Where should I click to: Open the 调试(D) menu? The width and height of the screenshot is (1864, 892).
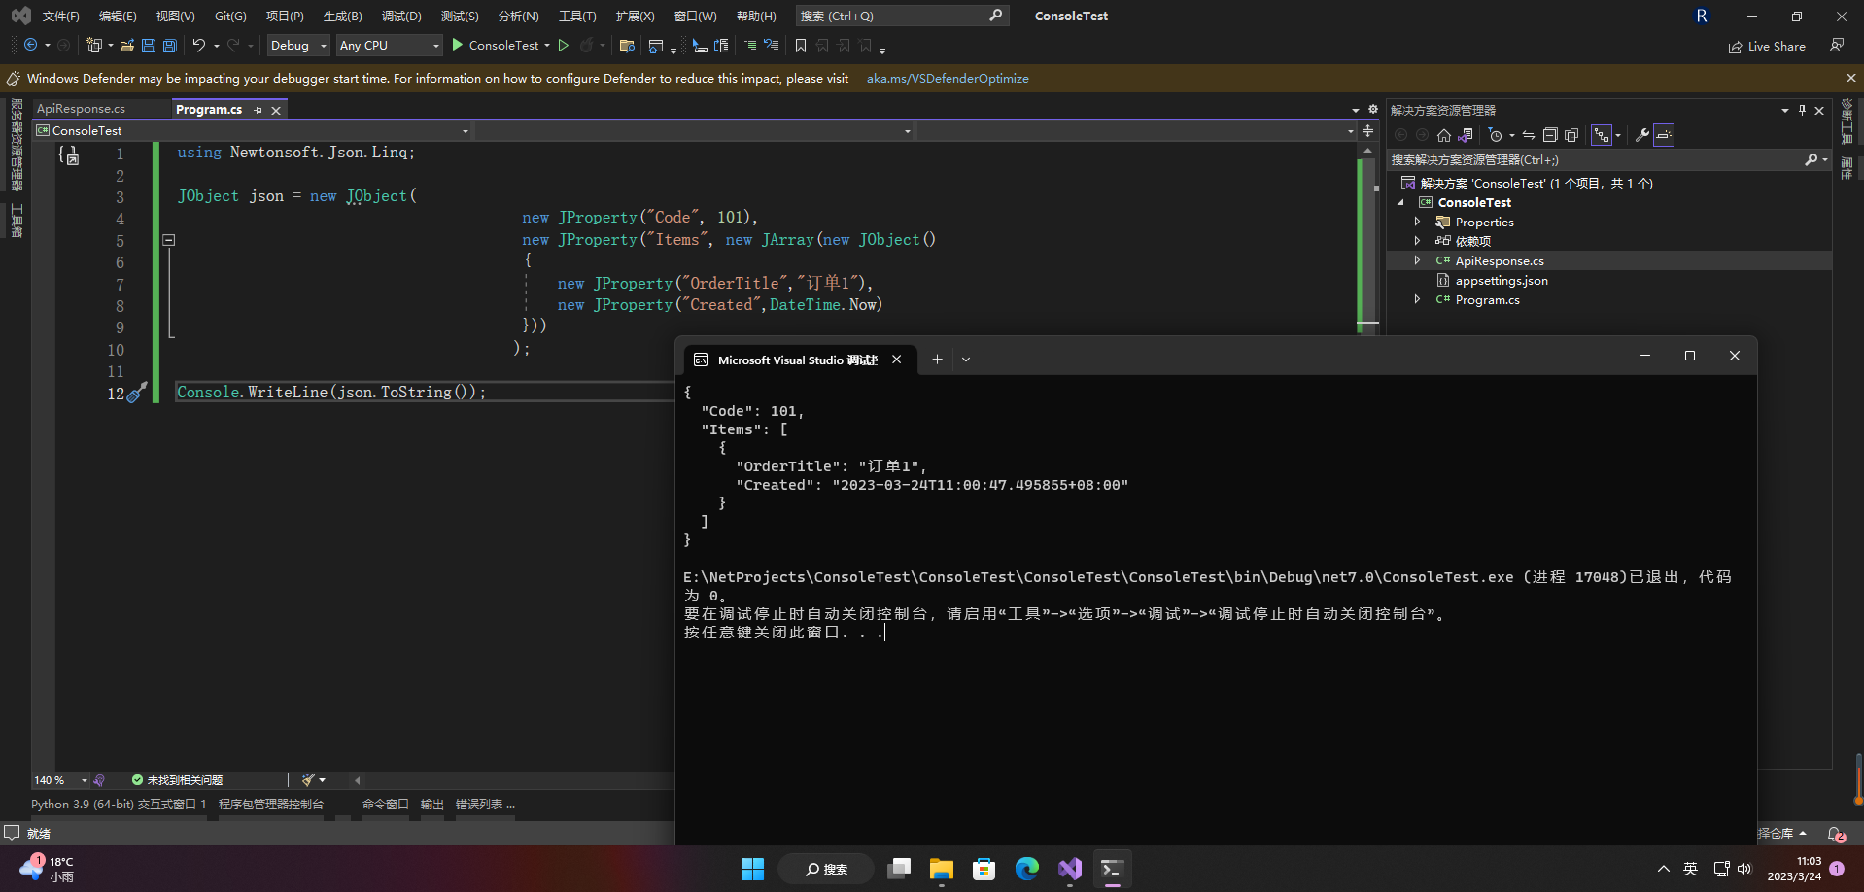pos(401,16)
